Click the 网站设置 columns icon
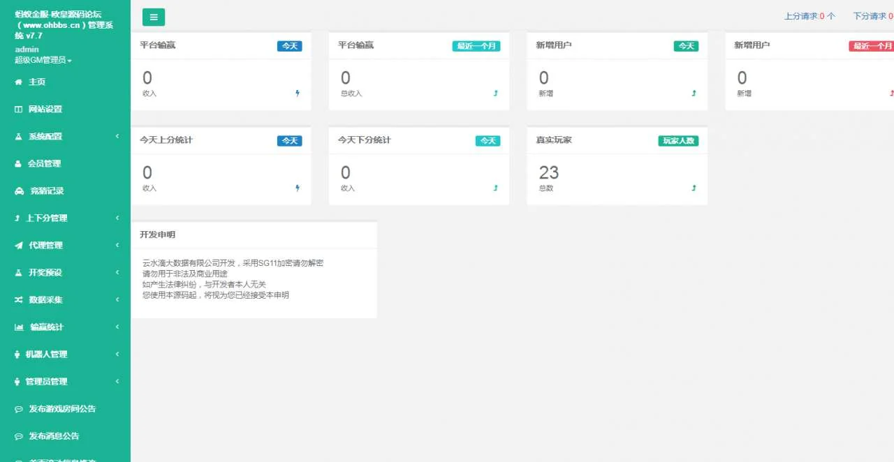Image resolution: width=894 pixels, height=462 pixels. click(x=18, y=110)
